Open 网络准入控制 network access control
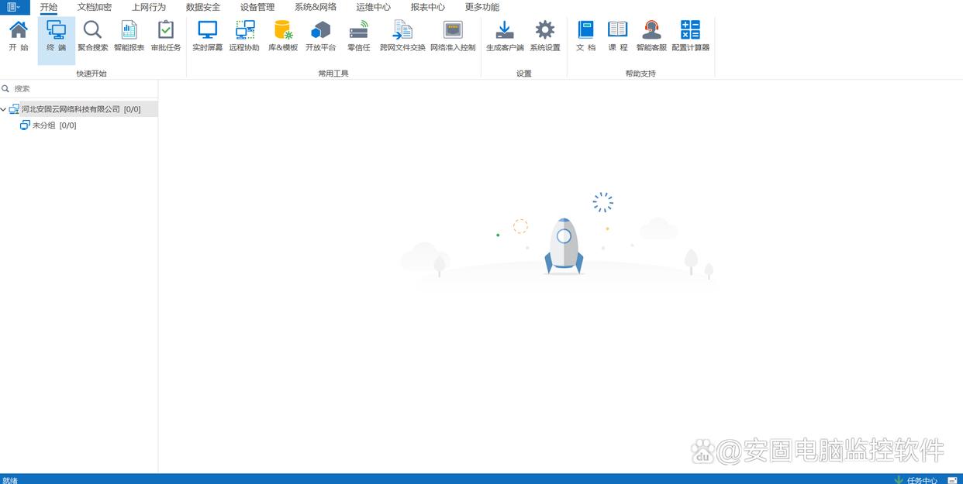963x484 pixels. pyautogui.click(x=453, y=36)
